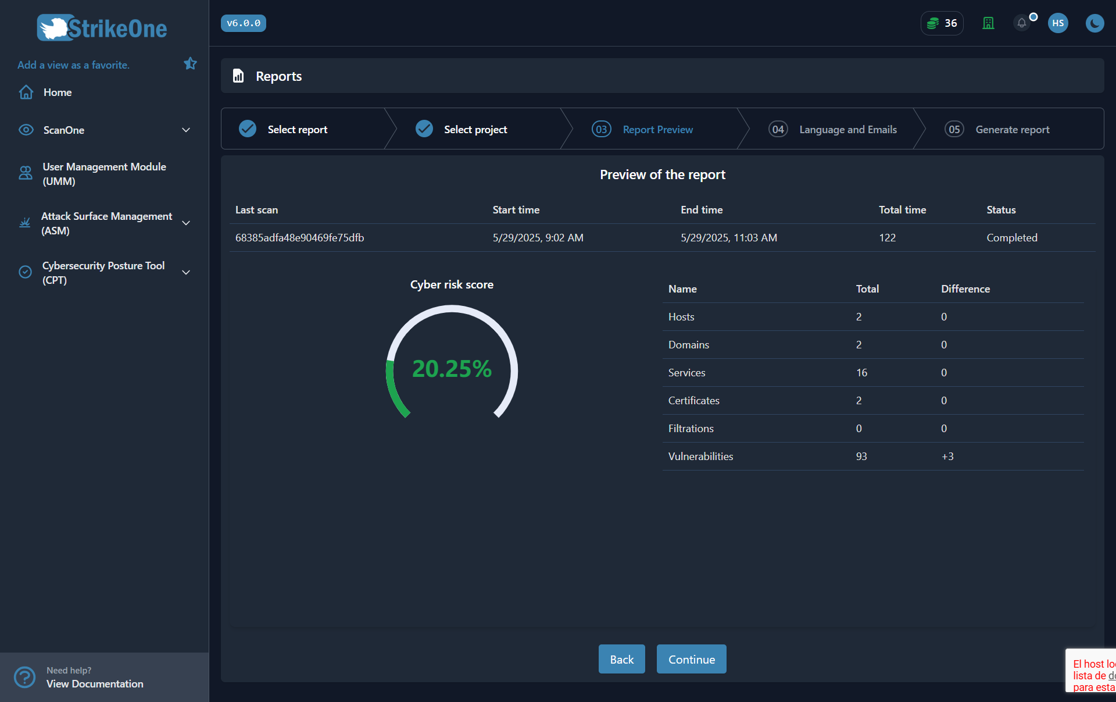Screen dimensions: 1116x702
Task: Click the Reports document icon in the header
Action: click(238, 76)
